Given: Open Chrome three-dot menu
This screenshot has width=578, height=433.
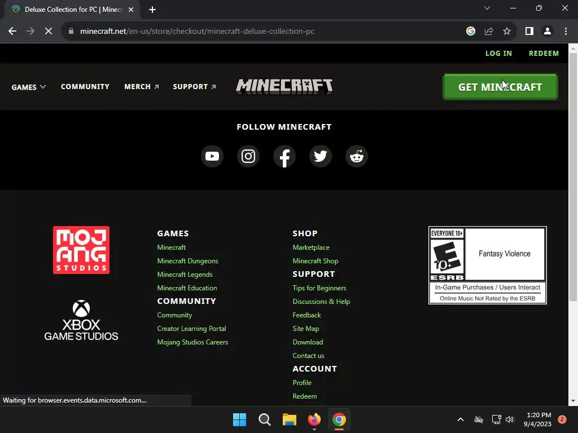Looking at the screenshot, I should tap(566, 32).
